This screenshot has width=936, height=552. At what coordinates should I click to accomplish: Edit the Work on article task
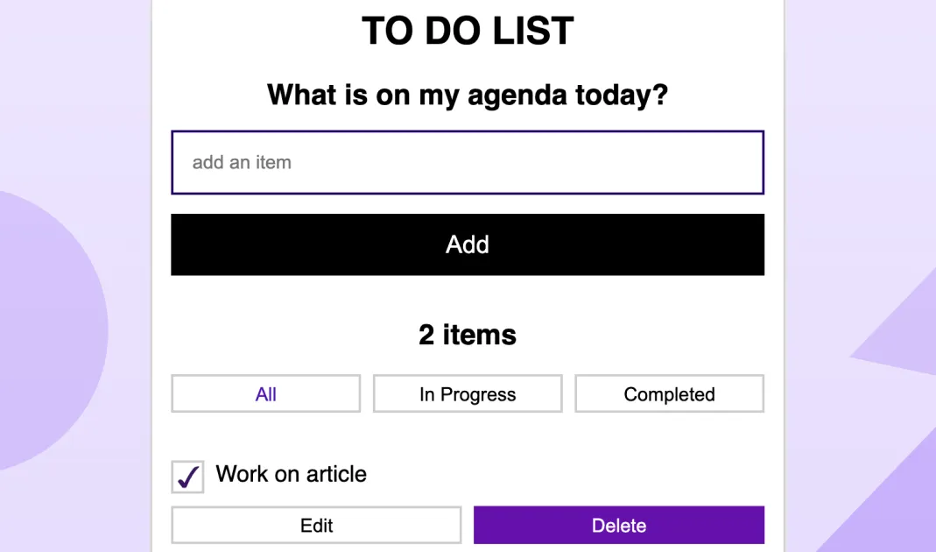[x=316, y=526]
